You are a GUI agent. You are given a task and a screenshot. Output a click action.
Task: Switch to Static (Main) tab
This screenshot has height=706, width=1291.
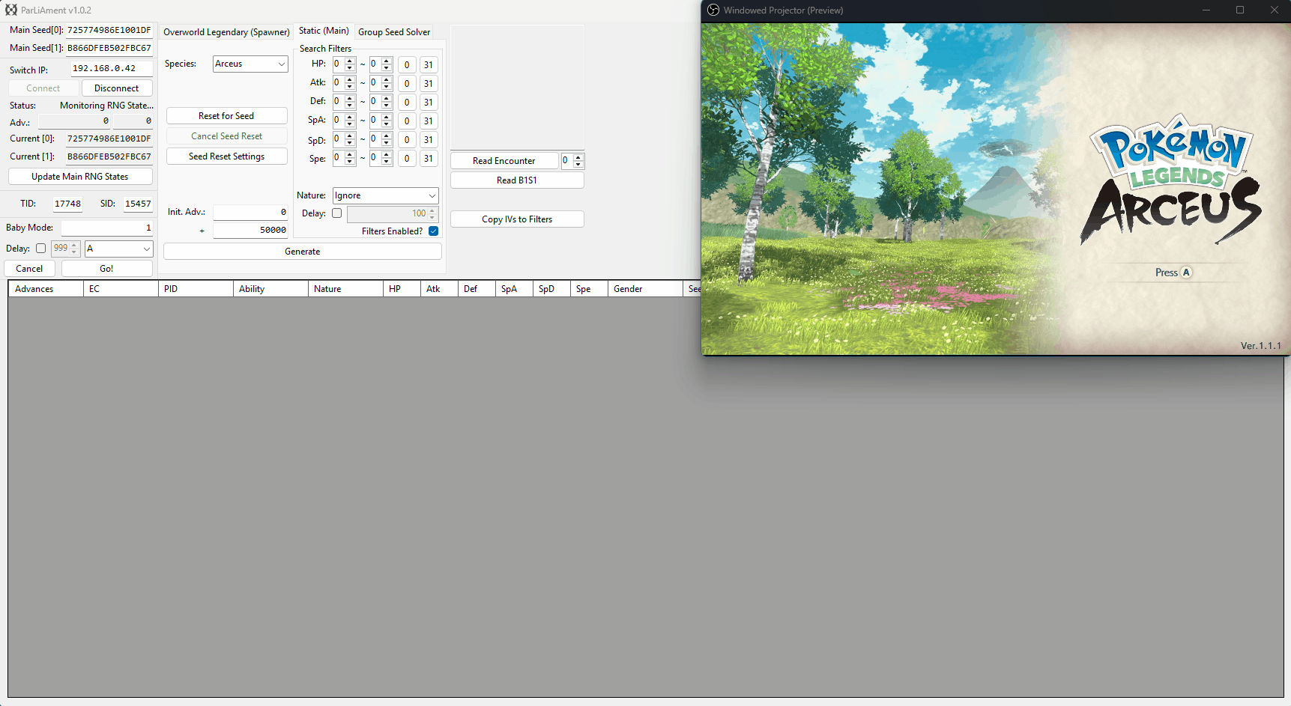(x=324, y=31)
